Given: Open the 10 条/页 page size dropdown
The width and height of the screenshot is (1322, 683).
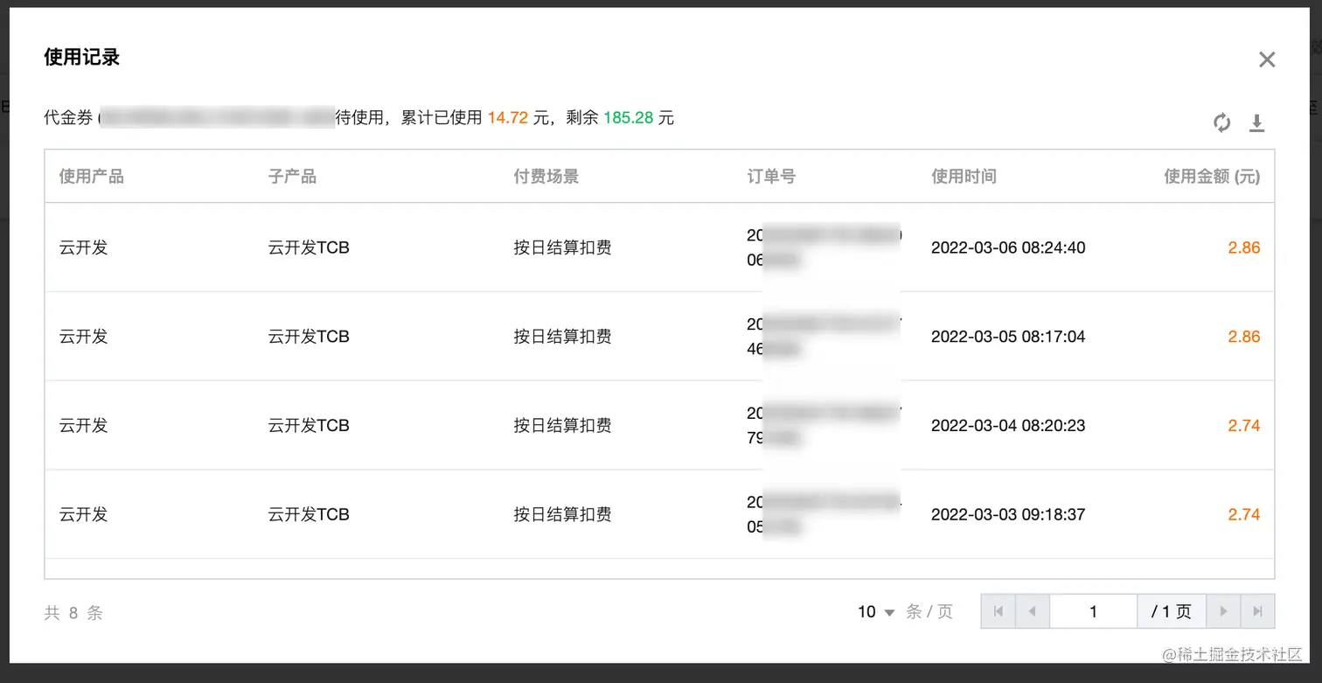Looking at the screenshot, I should (x=877, y=612).
